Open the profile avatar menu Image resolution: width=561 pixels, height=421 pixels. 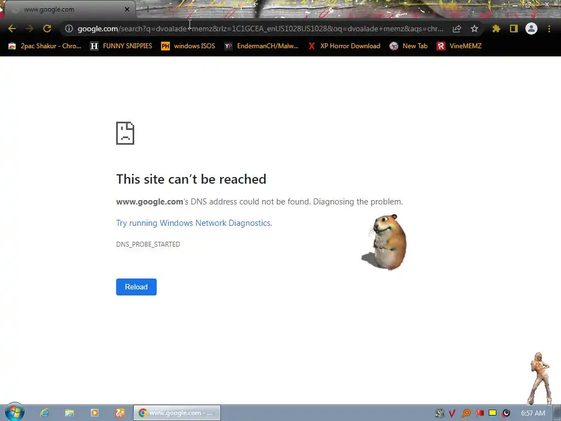[x=531, y=29]
